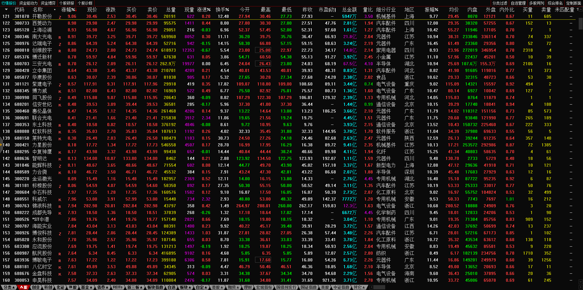Select the 三安光电 stock row
583x290 pixels.
click(x=42, y=64)
